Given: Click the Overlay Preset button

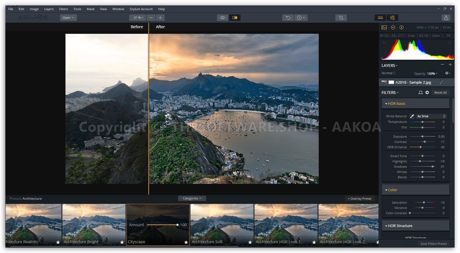Looking at the screenshot, I should click(360, 199).
